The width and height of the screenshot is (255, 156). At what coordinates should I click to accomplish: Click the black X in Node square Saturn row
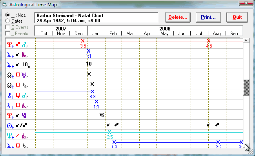[92, 84]
